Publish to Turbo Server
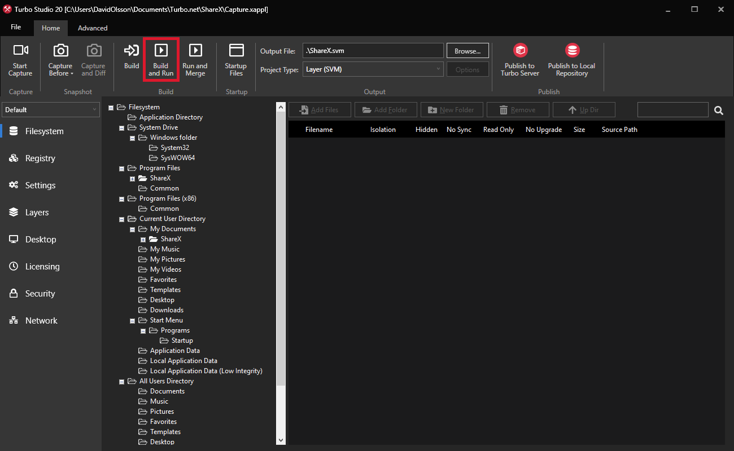This screenshot has width=734, height=451. tap(519, 59)
